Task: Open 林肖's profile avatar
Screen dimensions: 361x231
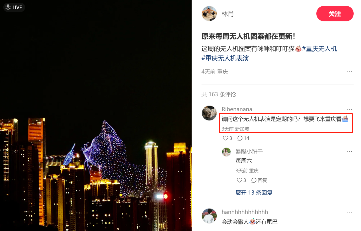Action: point(209,14)
